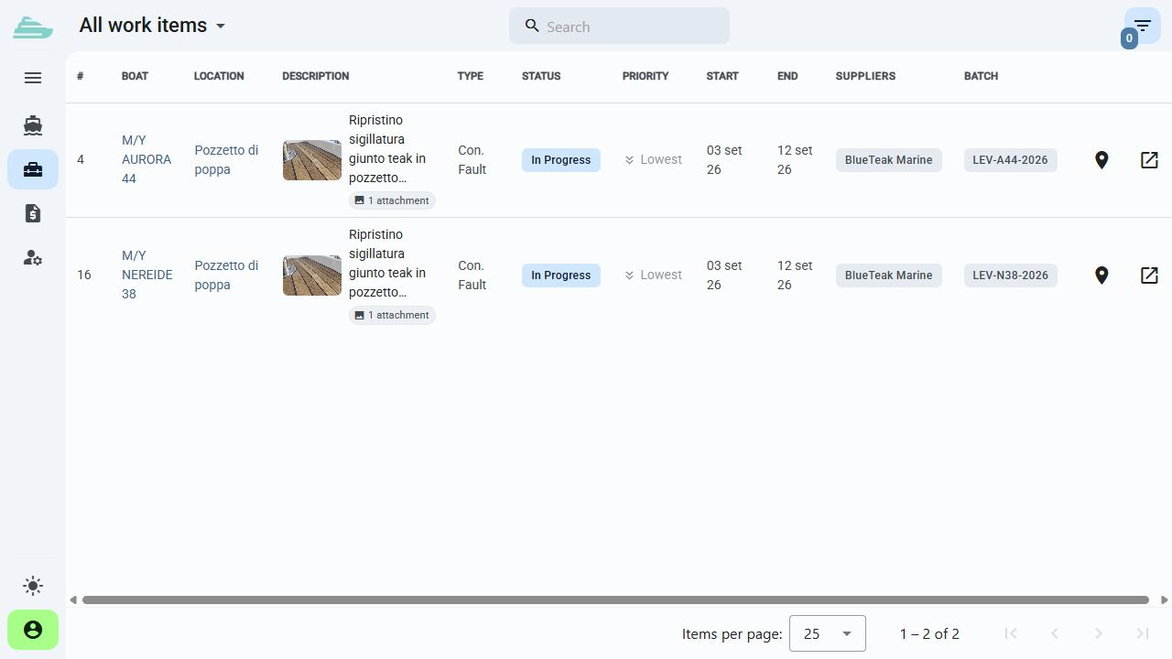This screenshot has height=659, width=1172.
Task: Open the user account avatar button
Action: pyautogui.click(x=33, y=630)
